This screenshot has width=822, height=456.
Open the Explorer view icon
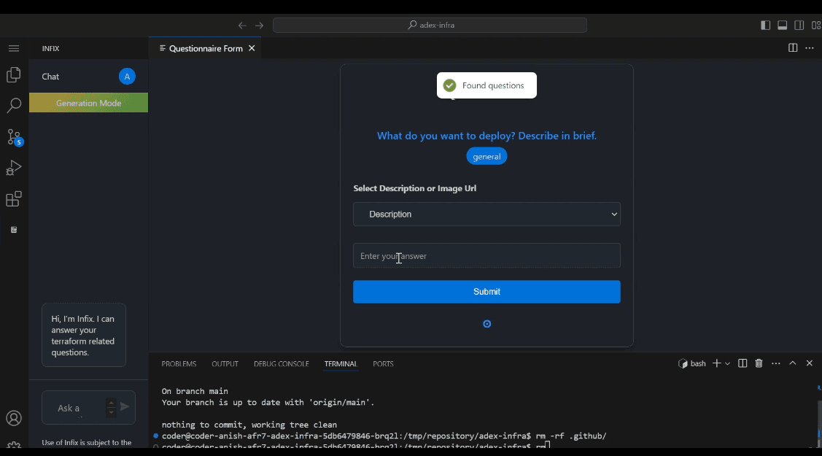[x=14, y=74]
